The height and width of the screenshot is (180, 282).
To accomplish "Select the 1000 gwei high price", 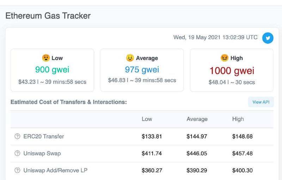I will pyautogui.click(x=232, y=71).
